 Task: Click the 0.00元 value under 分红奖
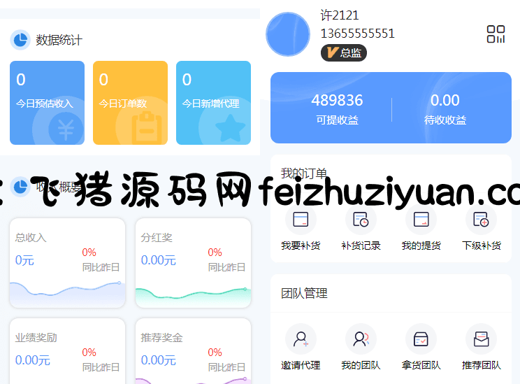tap(158, 260)
